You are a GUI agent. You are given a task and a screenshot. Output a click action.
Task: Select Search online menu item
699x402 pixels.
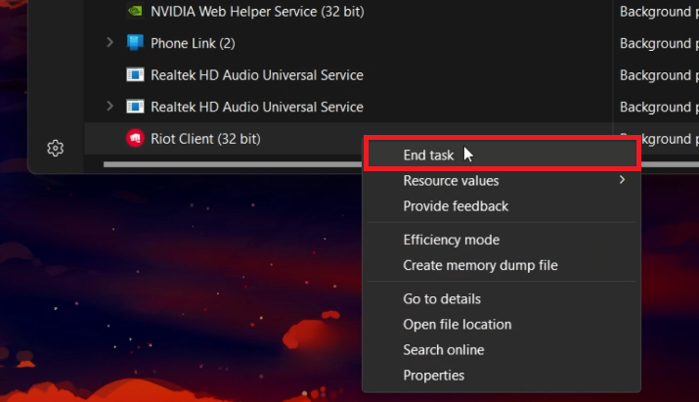(443, 349)
